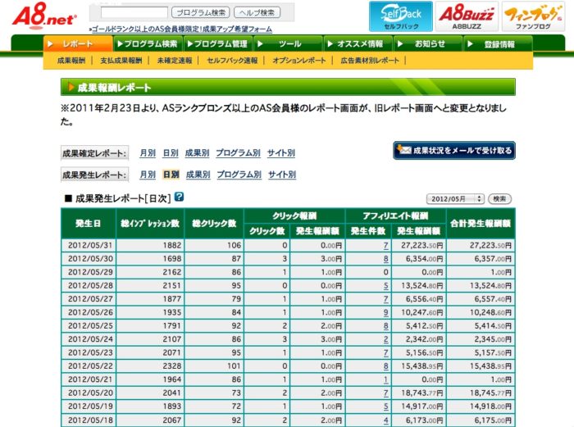Click the ヘルプ検索 button at top
Viewport: 574px width, 427px height.
click(256, 12)
